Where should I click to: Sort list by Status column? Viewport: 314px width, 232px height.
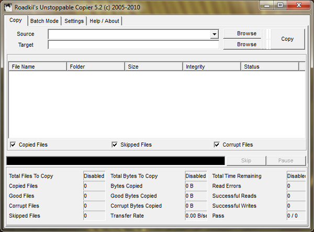pyautogui.click(x=270, y=67)
